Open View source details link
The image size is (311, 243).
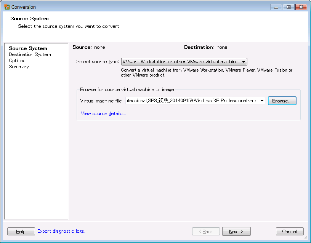103,114
